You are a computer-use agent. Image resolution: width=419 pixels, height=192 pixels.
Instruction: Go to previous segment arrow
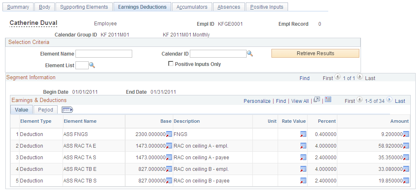click(x=338, y=77)
